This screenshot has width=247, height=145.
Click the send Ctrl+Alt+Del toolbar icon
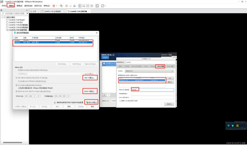[61, 6]
